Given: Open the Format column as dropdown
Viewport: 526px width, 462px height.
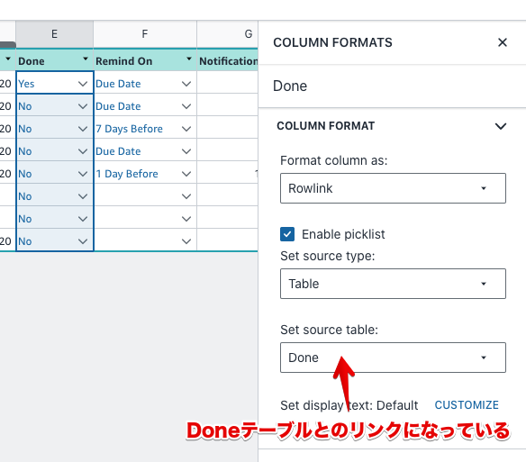Looking at the screenshot, I should tap(393, 188).
